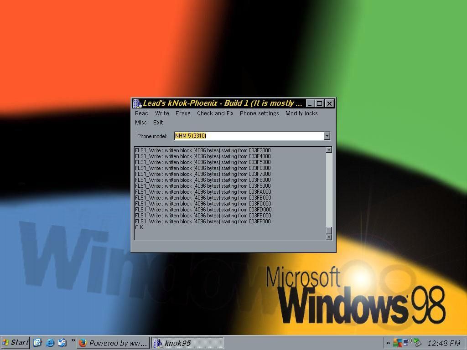
Task: Open Internet Explorer from quick launch
Action: [x=50, y=343]
